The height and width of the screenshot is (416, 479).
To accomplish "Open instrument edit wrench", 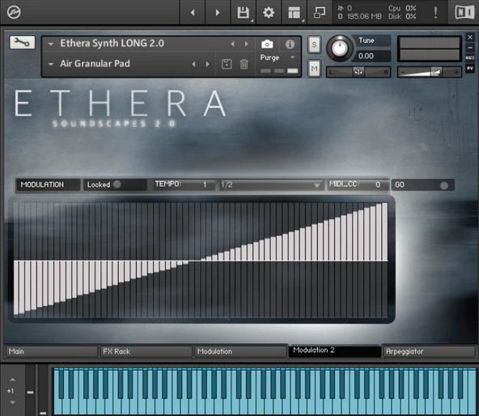I will tap(22, 42).
